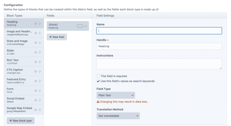
Task: Open the Field Type dropdown
Action: click(115, 95)
